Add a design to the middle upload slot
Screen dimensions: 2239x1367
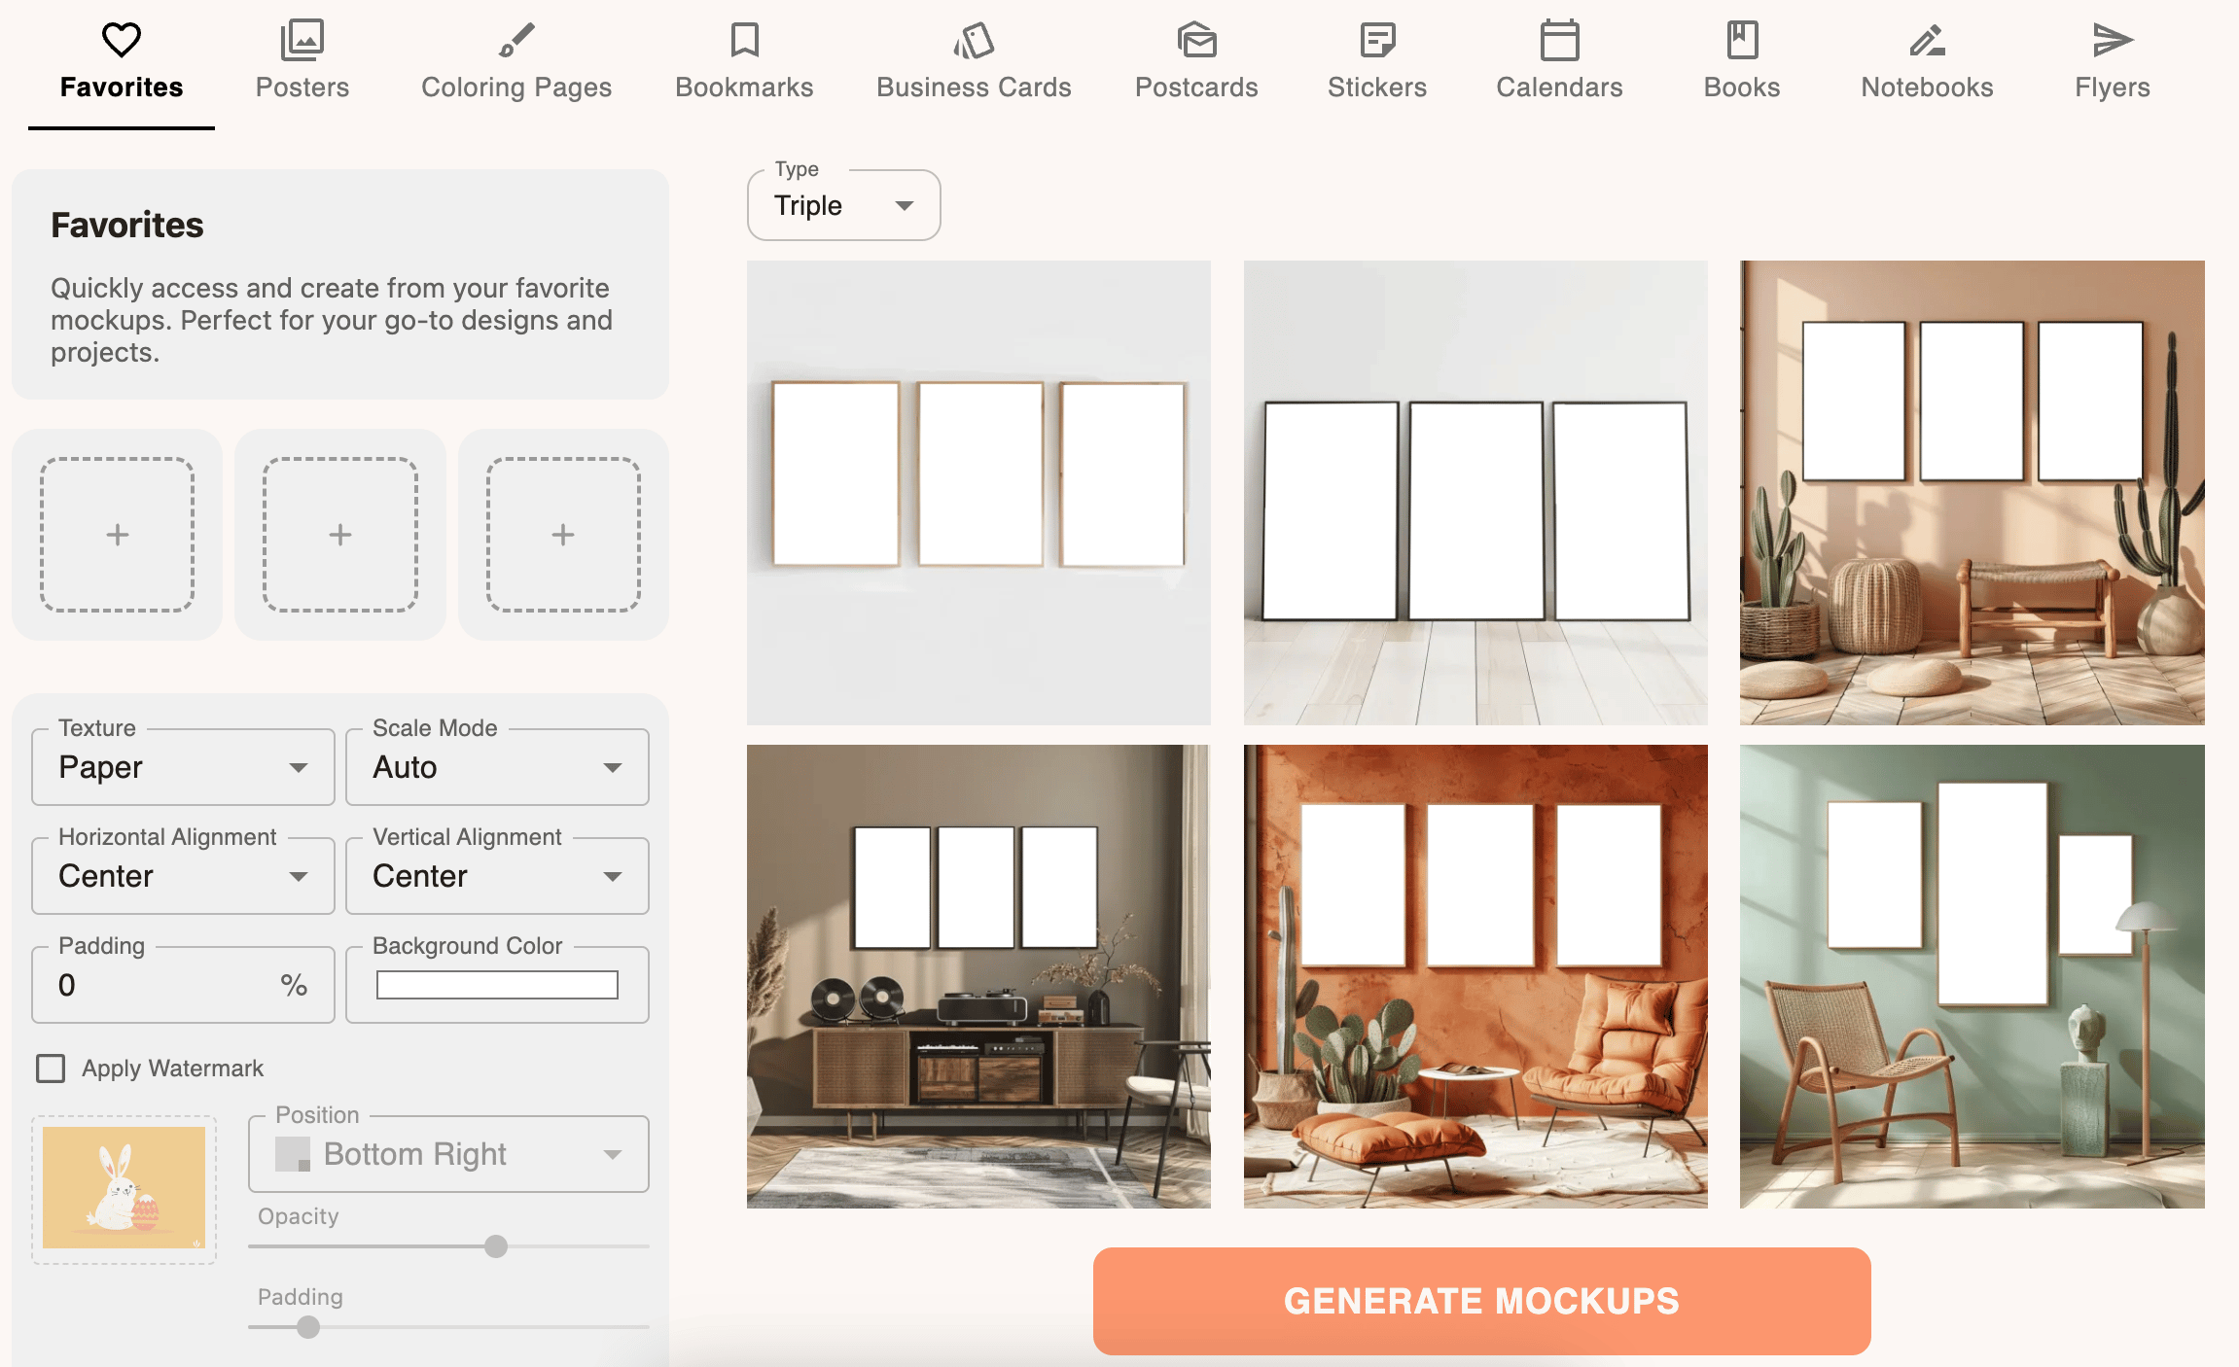click(x=340, y=535)
